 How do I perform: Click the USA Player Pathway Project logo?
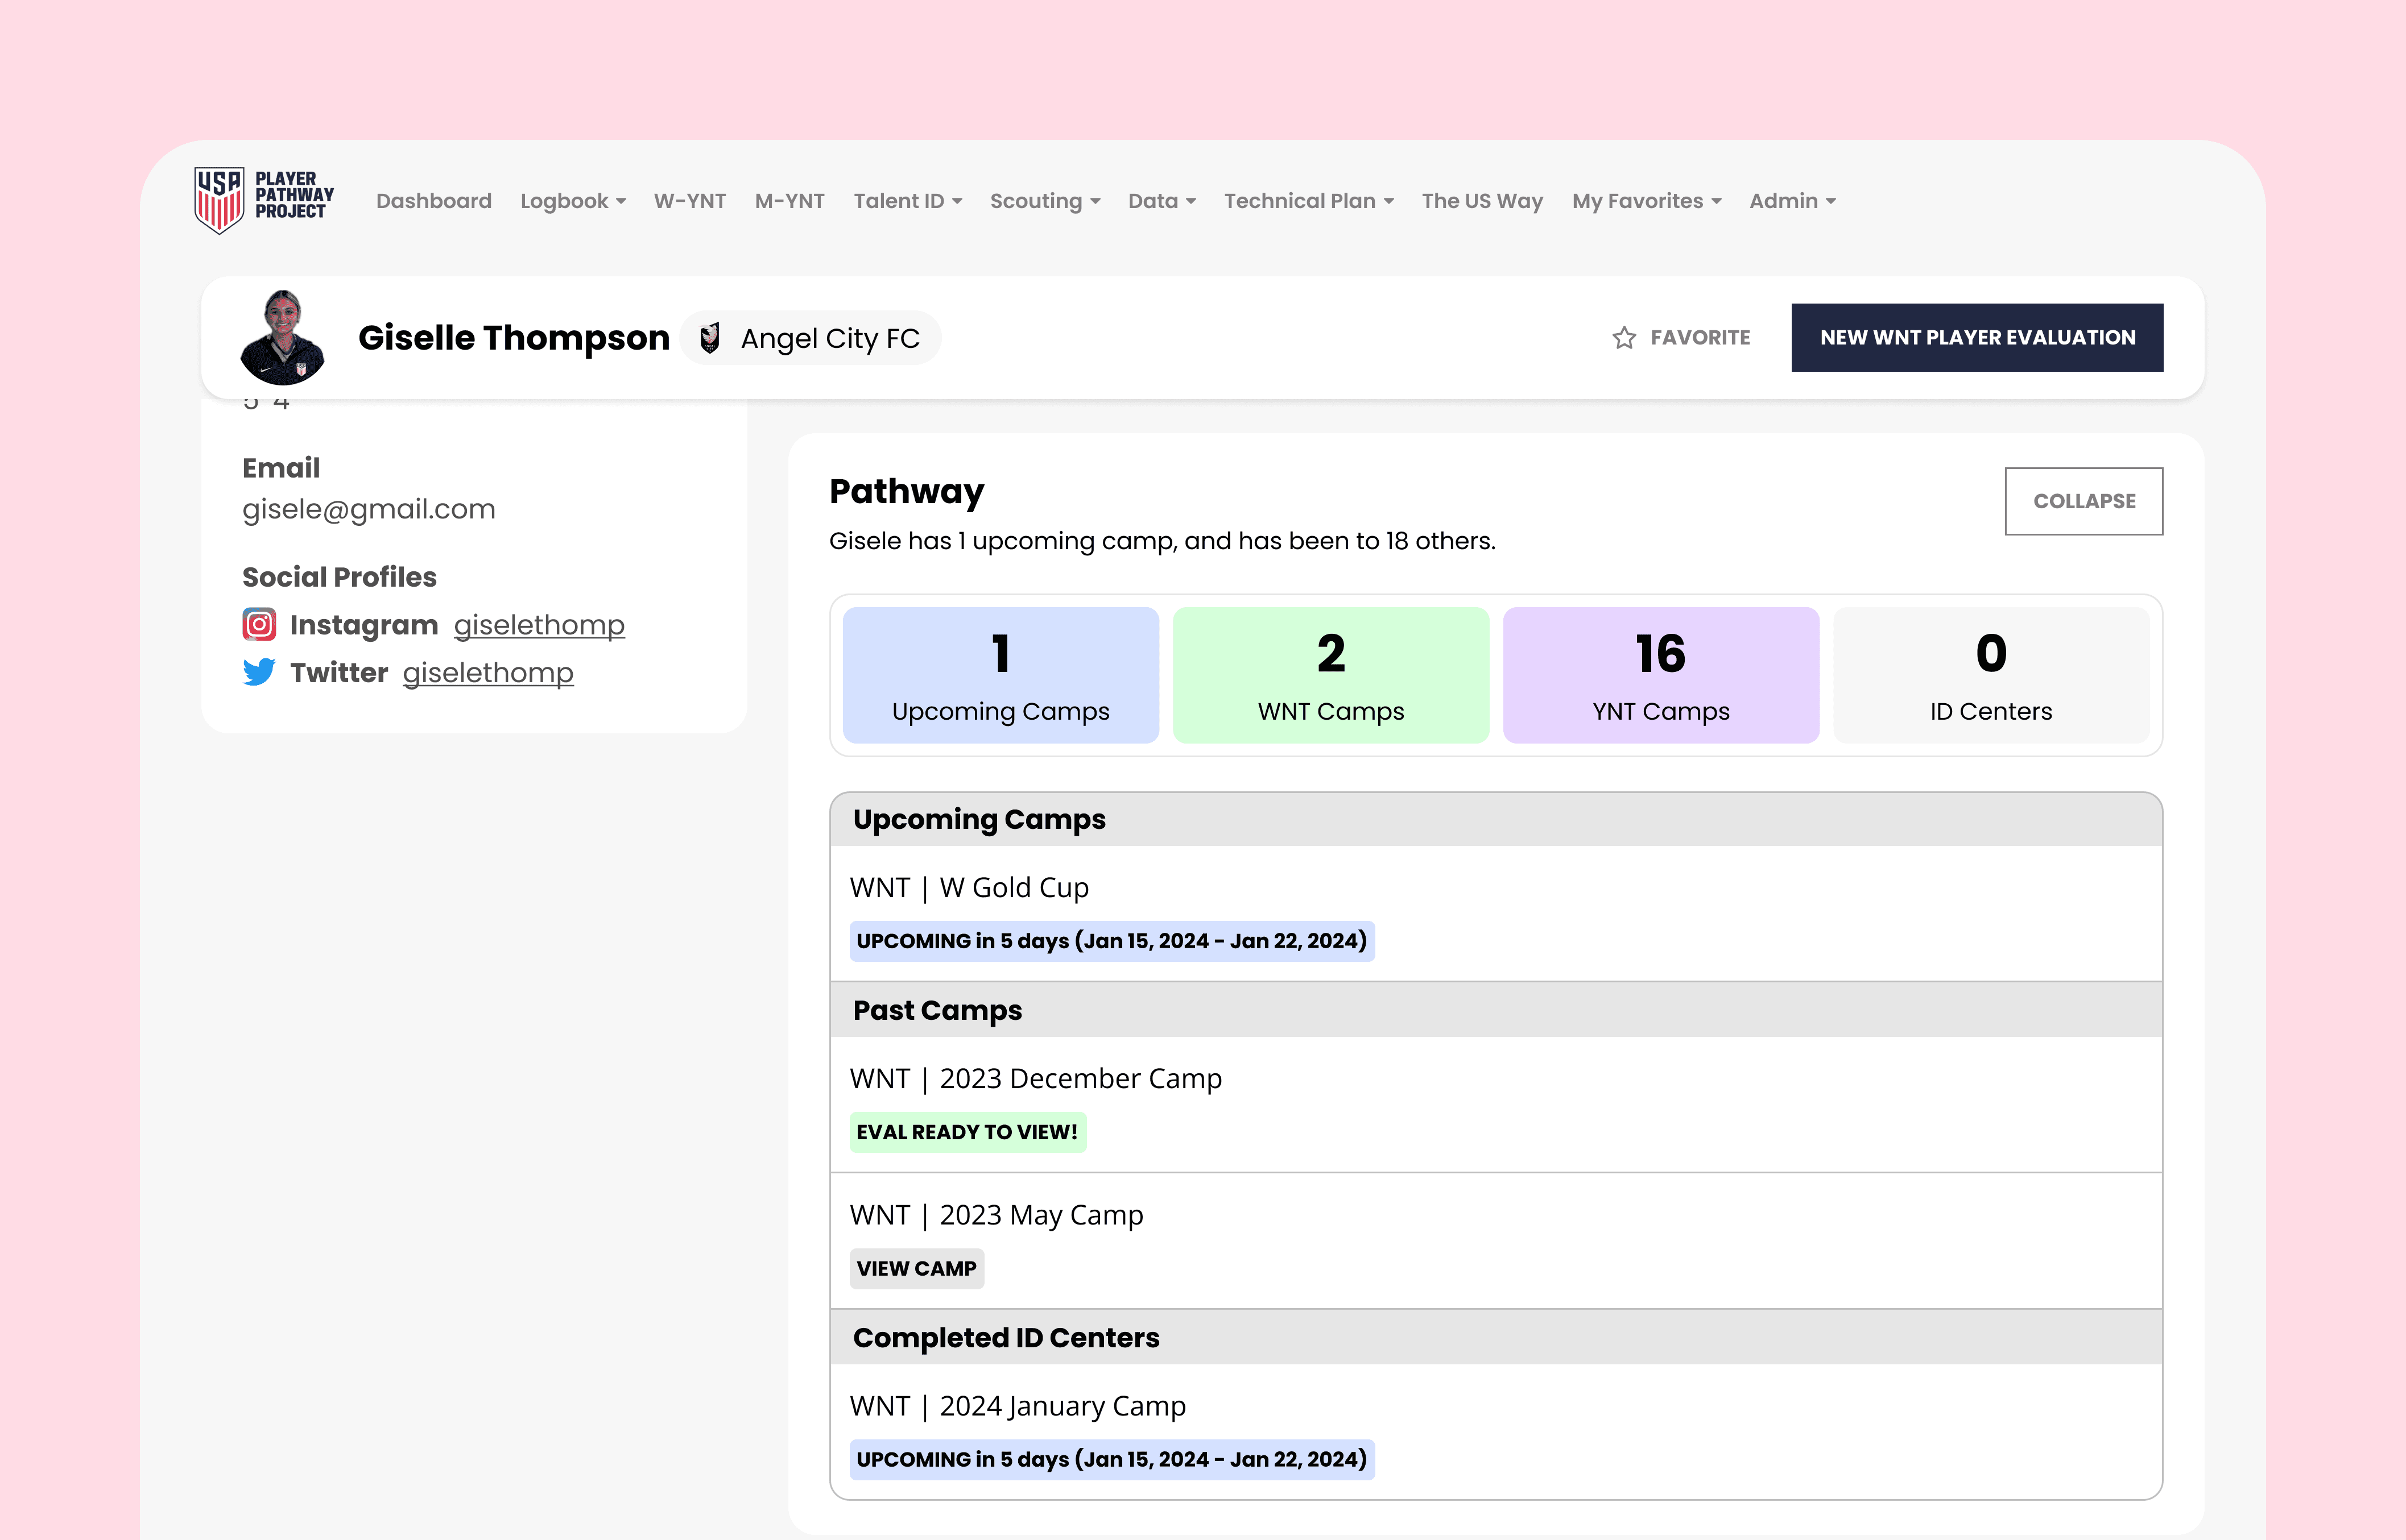point(263,199)
